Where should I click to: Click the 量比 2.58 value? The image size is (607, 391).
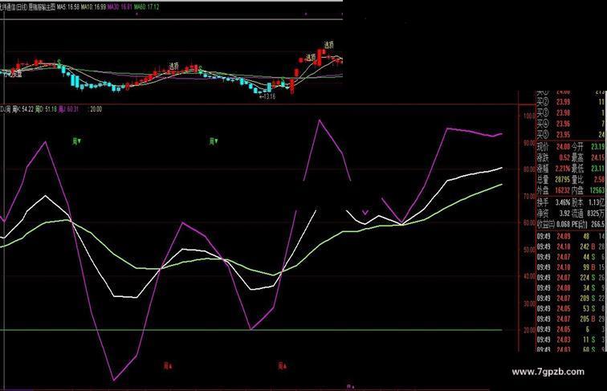(599, 180)
